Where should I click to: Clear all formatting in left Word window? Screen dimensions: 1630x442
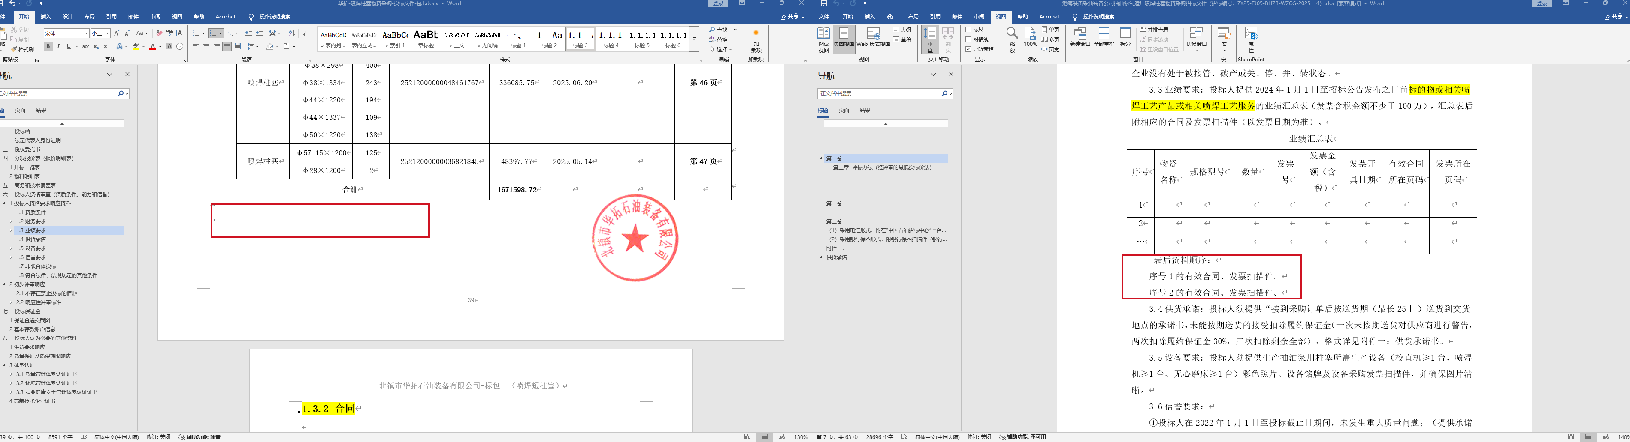tap(159, 33)
